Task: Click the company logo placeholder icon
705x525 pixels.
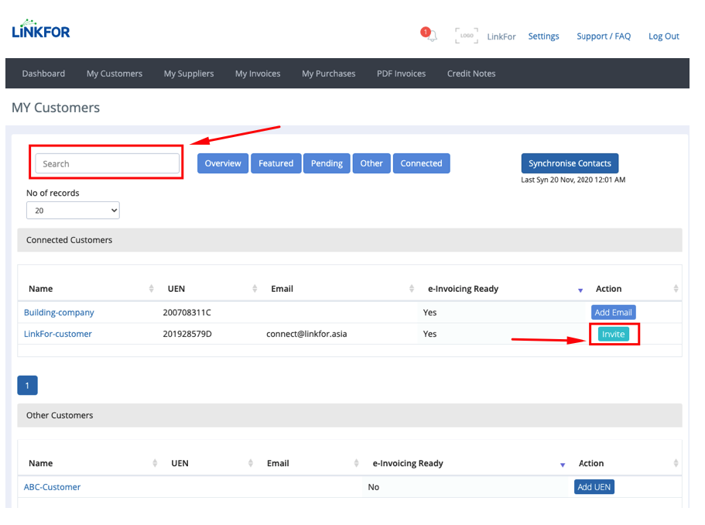Action: click(466, 36)
